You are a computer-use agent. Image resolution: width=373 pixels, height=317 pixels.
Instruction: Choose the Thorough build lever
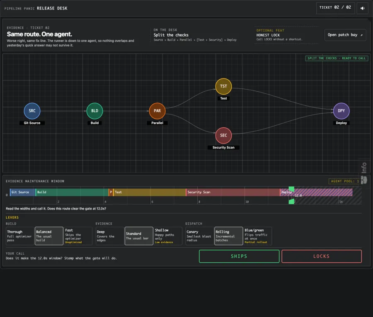(x=20, y=236)
